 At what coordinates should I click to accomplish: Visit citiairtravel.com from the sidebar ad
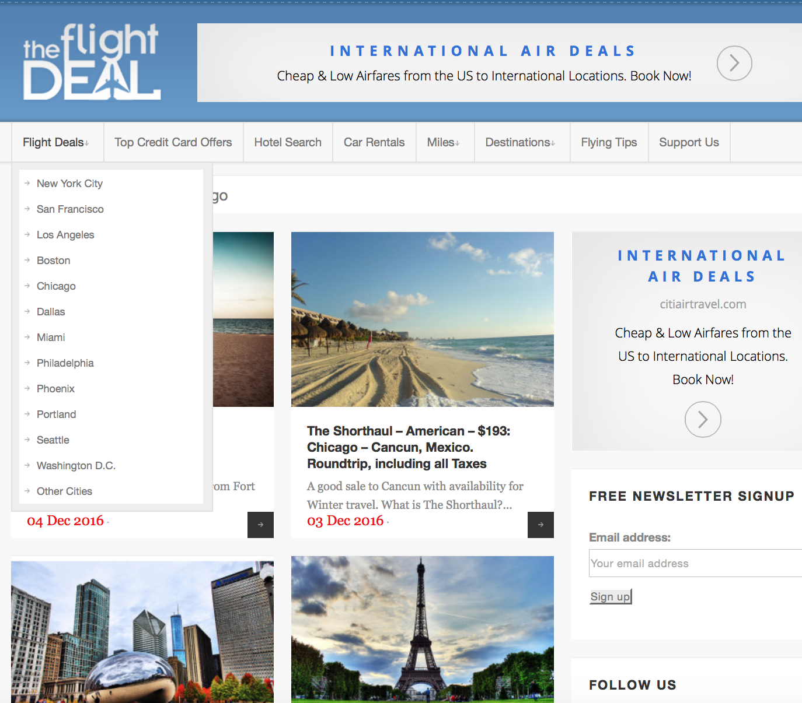tap(703, 304)
